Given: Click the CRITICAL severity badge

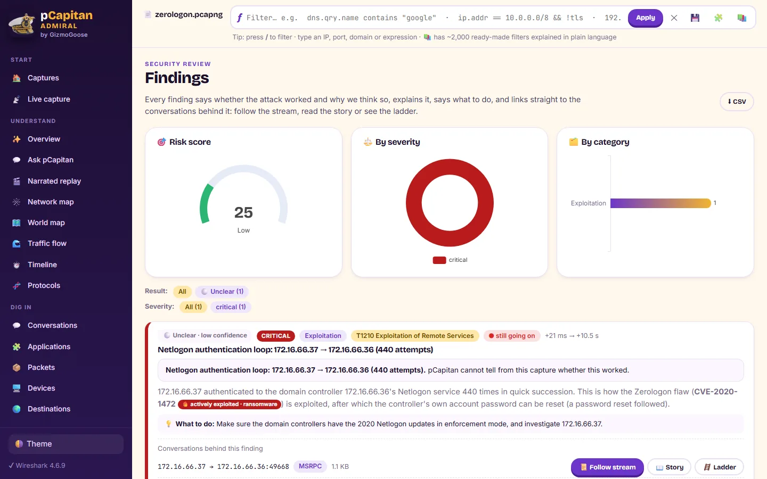Looking at the screenshot, I should tap(276, 336).
